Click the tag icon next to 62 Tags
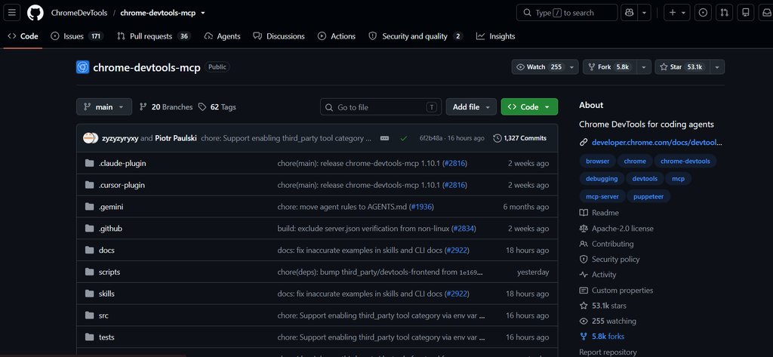Viewport: 773px width, 357px height. click(x=202, y=107)
